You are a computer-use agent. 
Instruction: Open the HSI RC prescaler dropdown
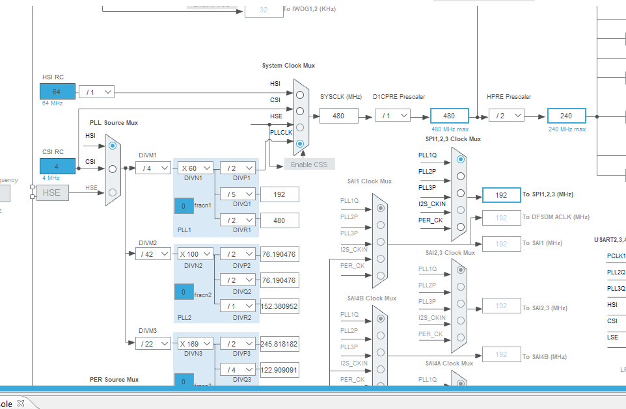pos(96,92)
